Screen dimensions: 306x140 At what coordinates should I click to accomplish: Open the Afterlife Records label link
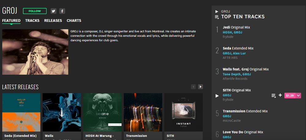point(235,79)
